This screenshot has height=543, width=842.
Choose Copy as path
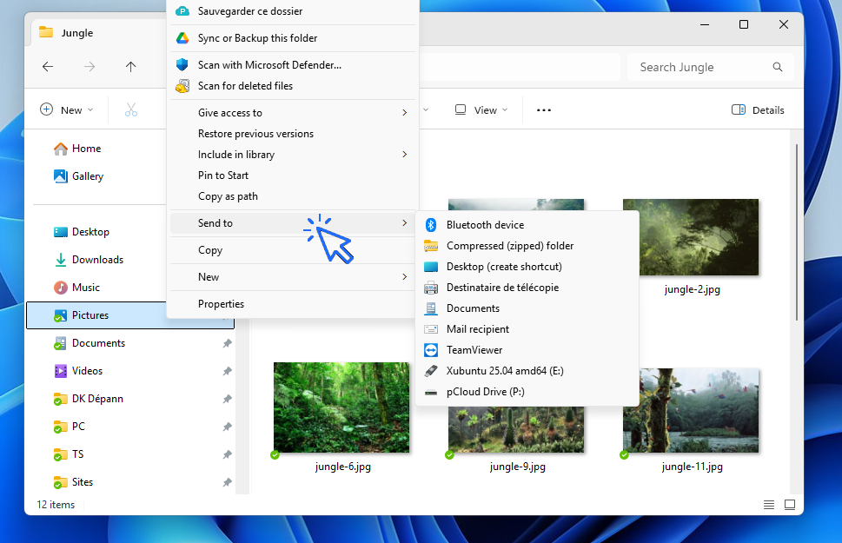click(293, 196)
